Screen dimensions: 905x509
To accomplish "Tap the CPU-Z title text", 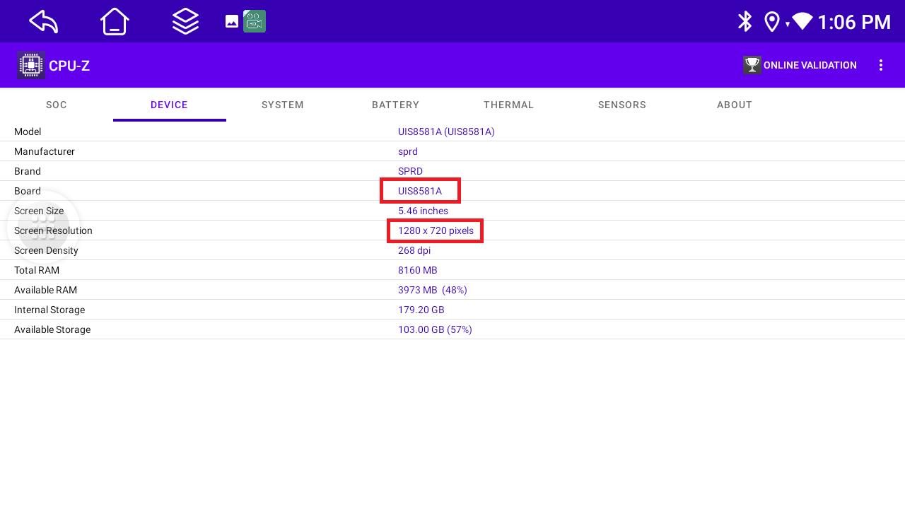I will (x=69, y=66).
